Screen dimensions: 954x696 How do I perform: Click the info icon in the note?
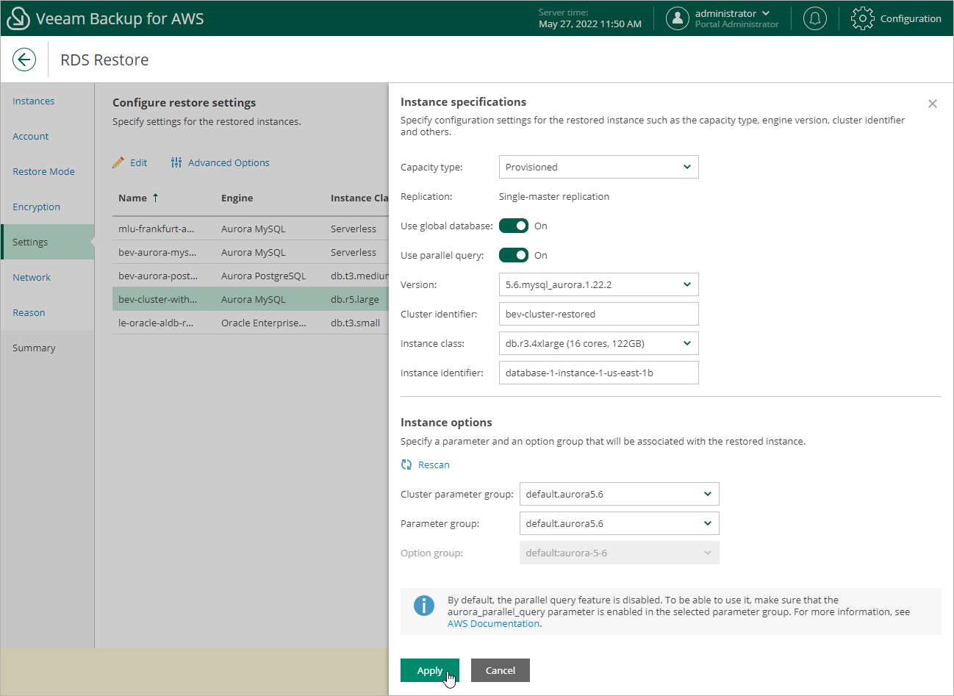point(424,606)
